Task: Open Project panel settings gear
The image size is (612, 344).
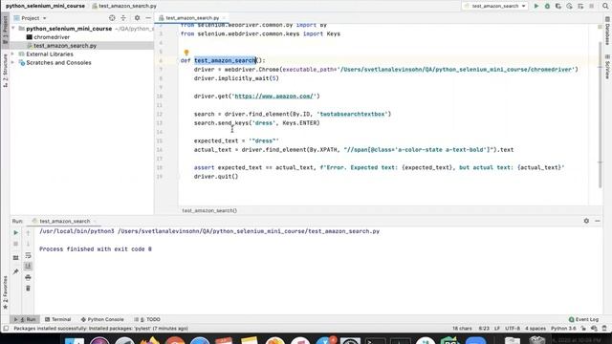Action: click(137, 18)
